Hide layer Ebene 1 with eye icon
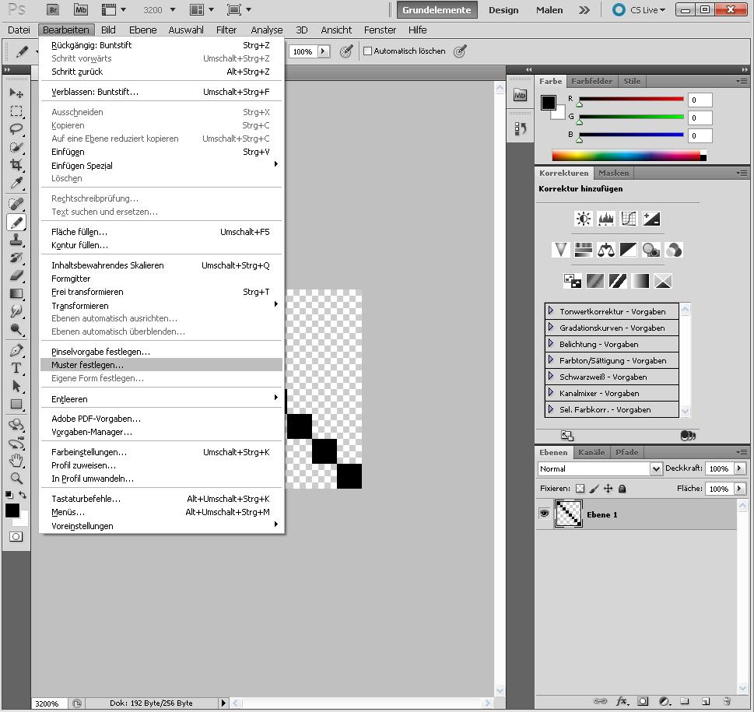754x712 pixels. coord(544,514)
